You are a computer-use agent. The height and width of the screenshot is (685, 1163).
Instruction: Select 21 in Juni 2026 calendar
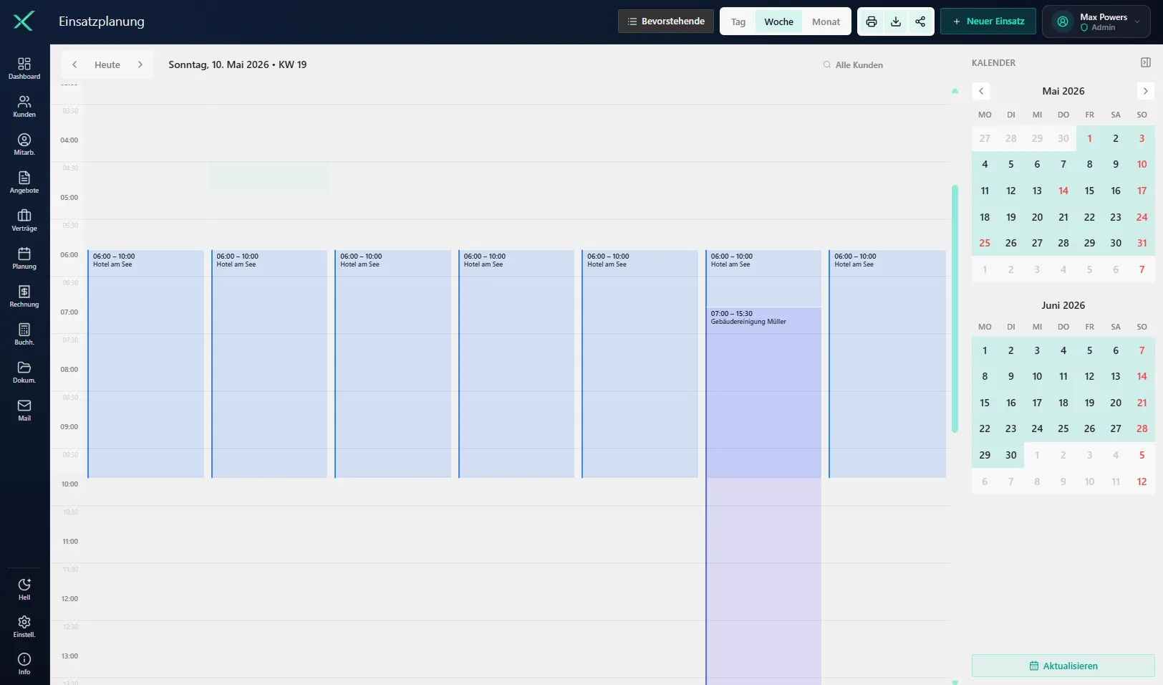1142,403
